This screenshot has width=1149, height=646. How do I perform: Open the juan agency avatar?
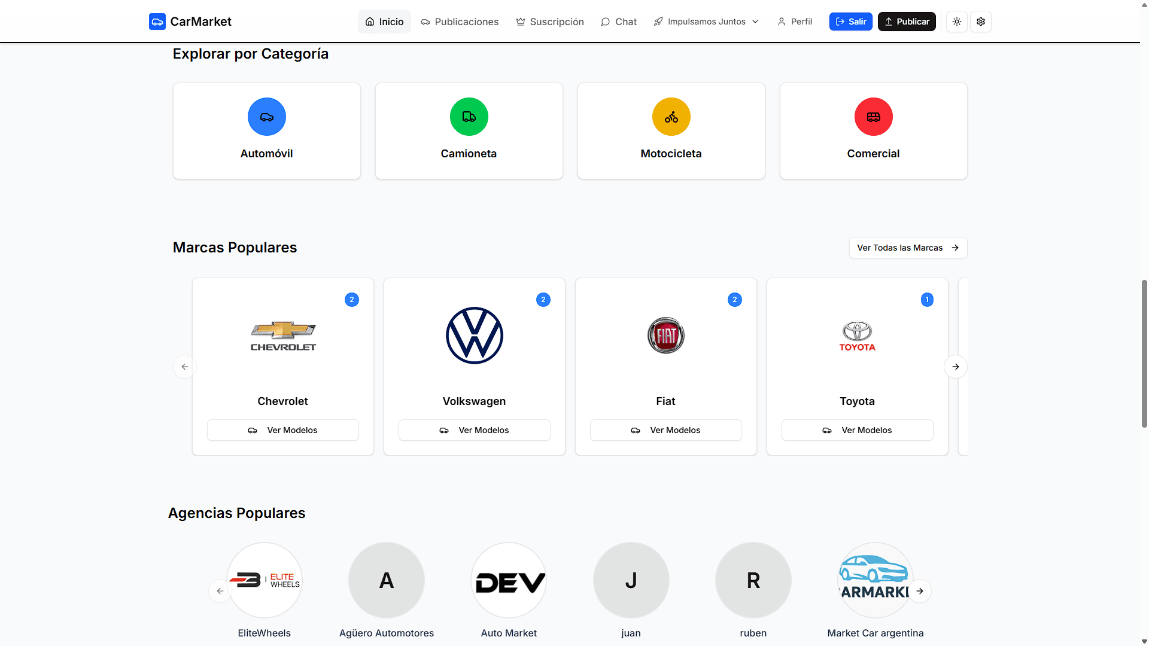(631, 580)
